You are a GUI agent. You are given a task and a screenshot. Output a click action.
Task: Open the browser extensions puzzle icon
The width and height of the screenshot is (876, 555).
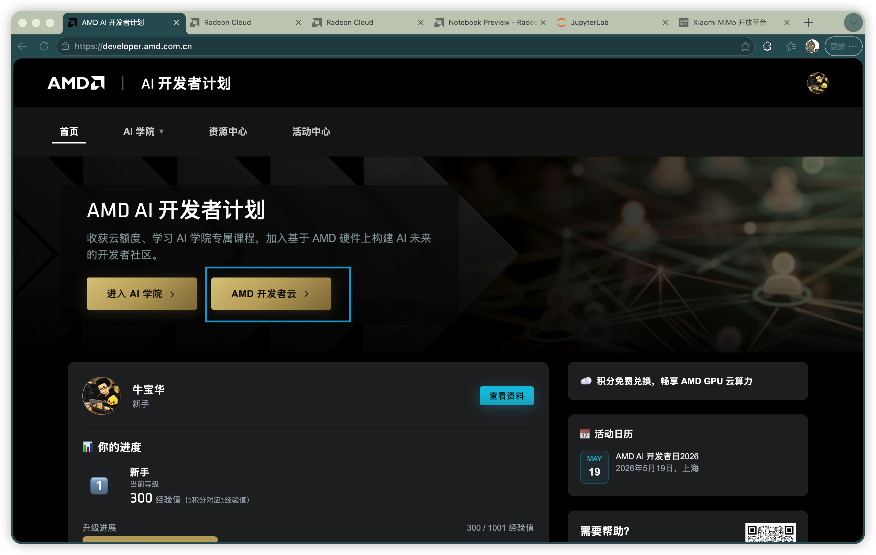point(767,46)
